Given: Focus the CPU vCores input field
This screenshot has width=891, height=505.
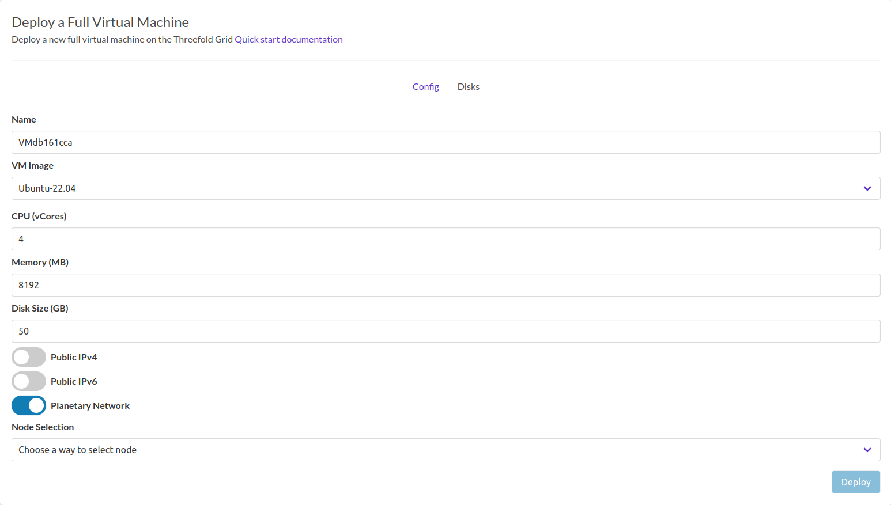Looking at the screenshot, I should 445,239.
